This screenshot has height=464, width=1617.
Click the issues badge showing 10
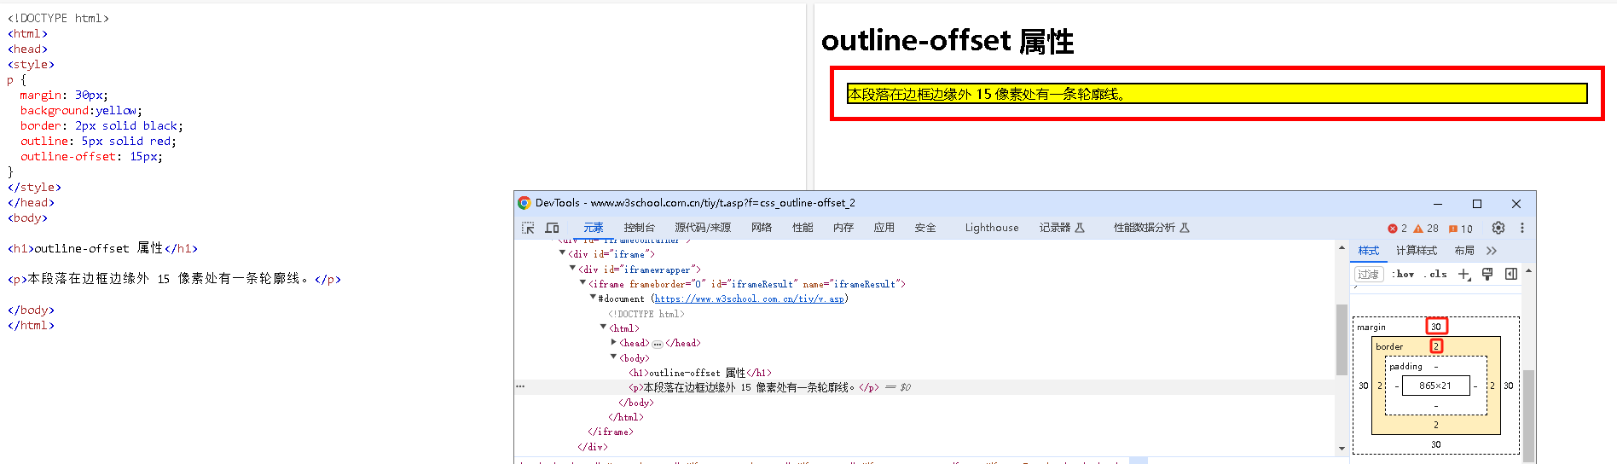[x=1461, y=229]
